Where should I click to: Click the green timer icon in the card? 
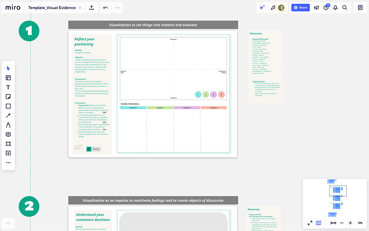[x=89, y=149]
